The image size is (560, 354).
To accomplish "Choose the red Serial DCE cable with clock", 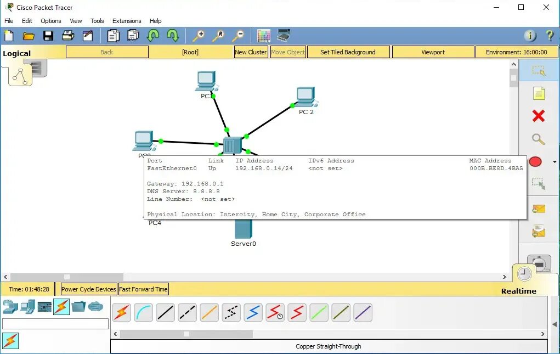I will click(275, 313).
